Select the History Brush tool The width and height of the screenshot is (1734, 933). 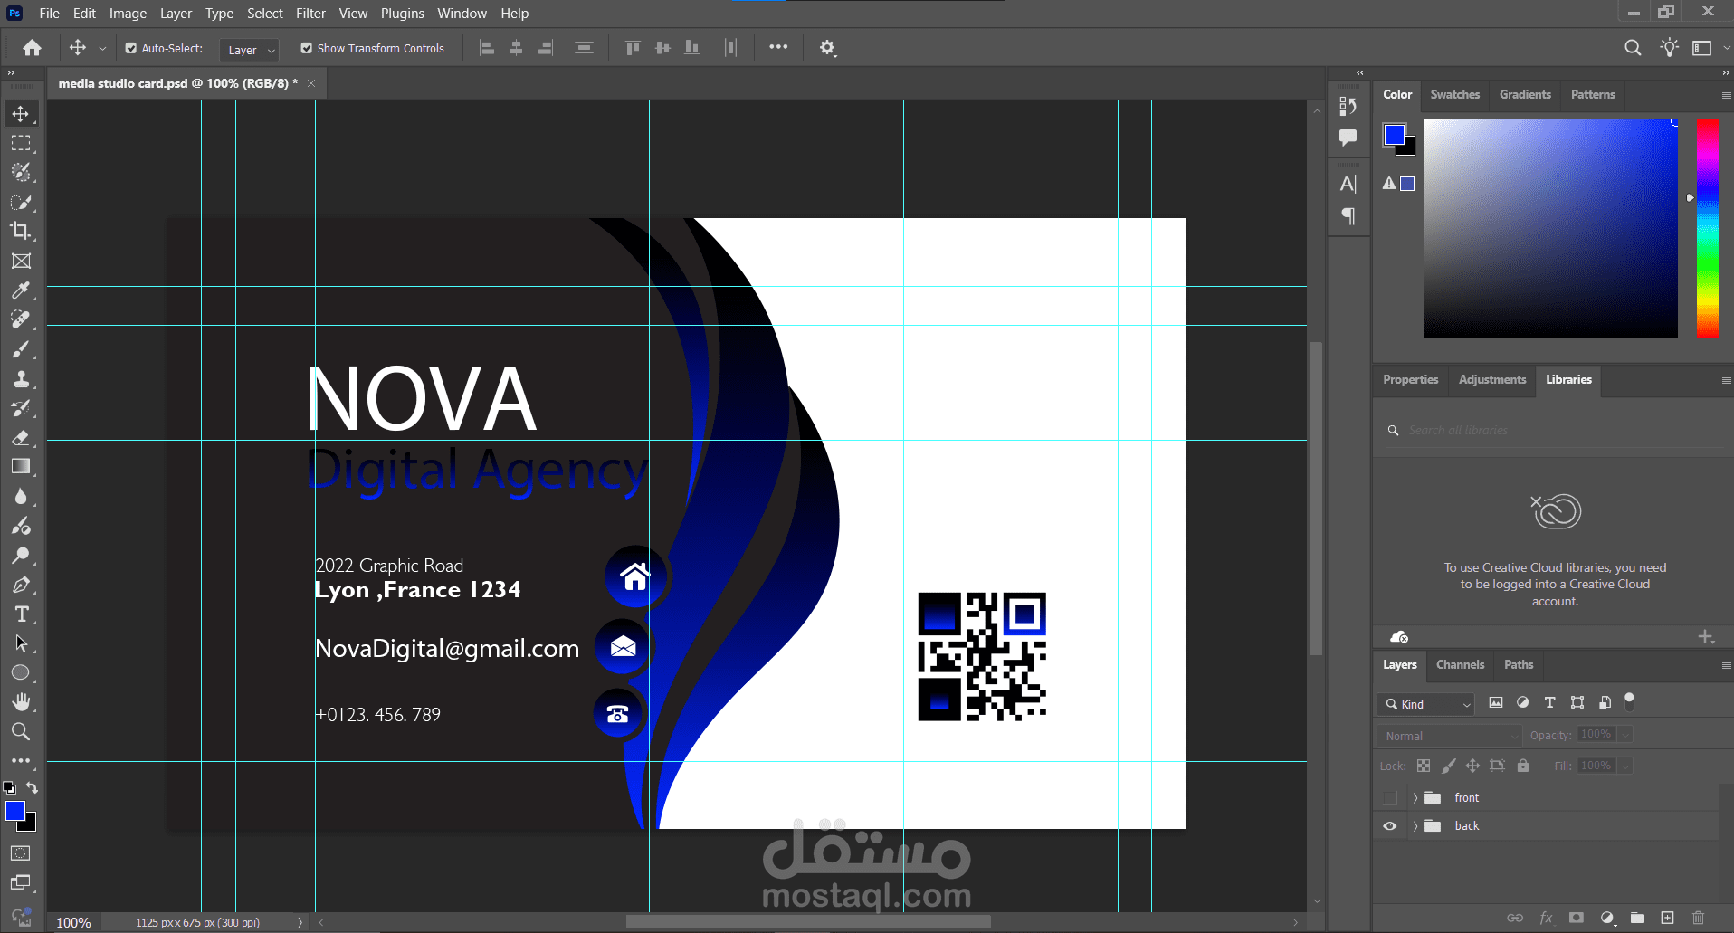click(21, 408)
